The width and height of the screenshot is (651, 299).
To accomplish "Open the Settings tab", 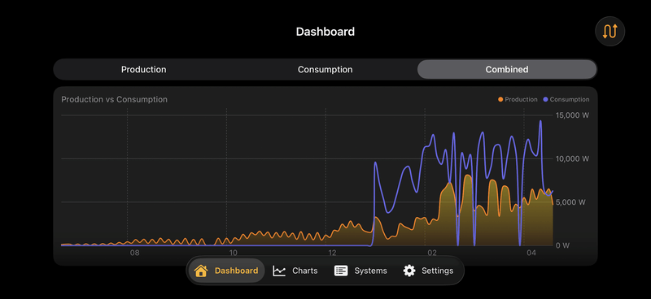I will pos(428,271).
